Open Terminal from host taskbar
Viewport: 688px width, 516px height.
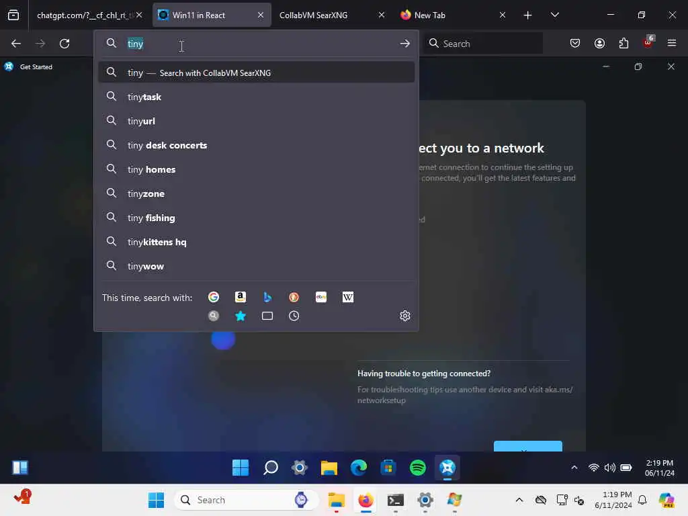click(395, 500)
